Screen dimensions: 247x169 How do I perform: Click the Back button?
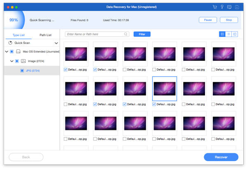[x=26, y=157]
